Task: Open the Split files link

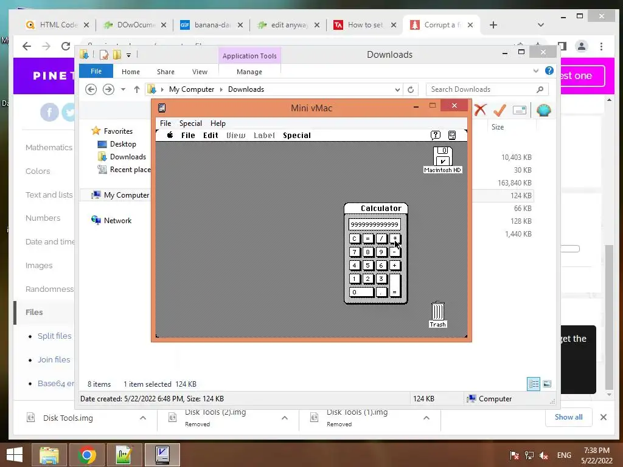Action: 54,336
